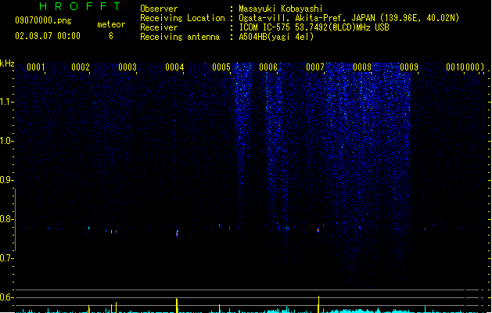Click the Receiver label
The width and height of the screenshot is (492, 313).
click(159, 27)
